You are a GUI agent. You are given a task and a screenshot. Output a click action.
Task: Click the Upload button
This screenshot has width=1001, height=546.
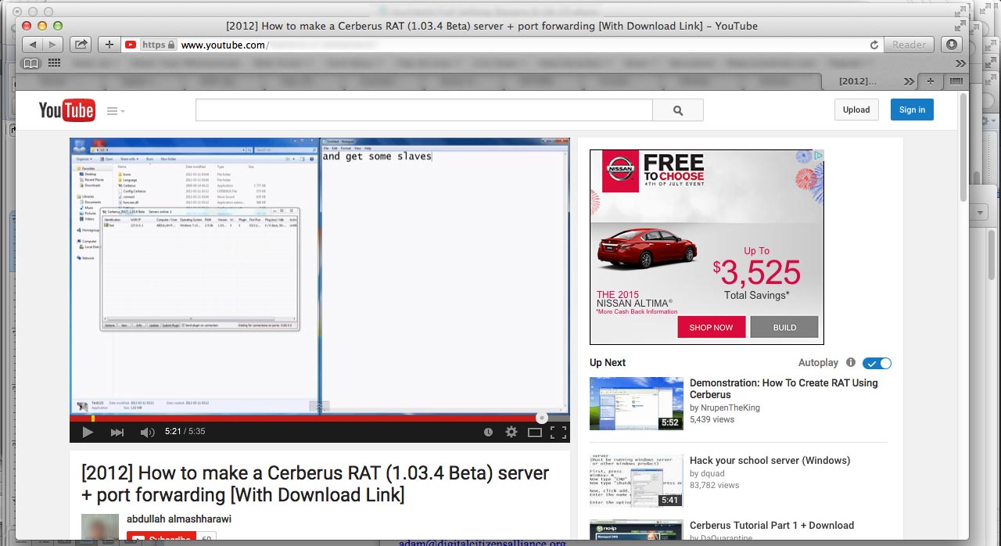[856, 110]
